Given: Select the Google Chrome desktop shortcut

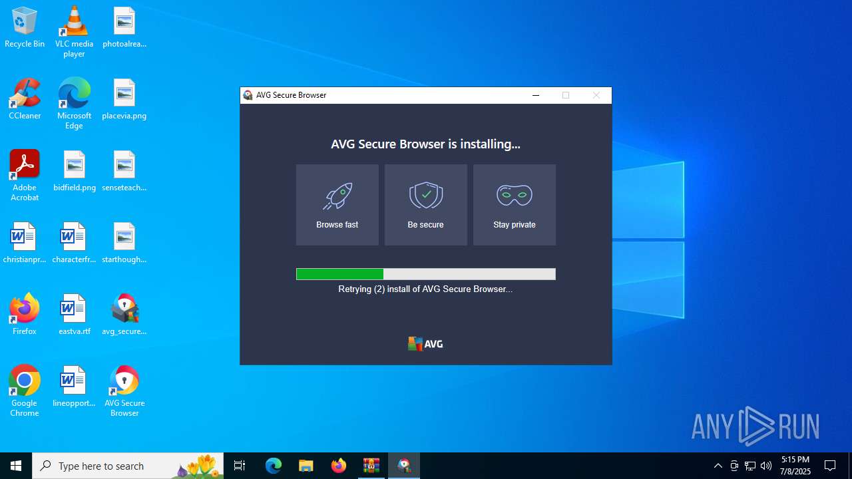Looking at the screenshot, I should 25,391.
